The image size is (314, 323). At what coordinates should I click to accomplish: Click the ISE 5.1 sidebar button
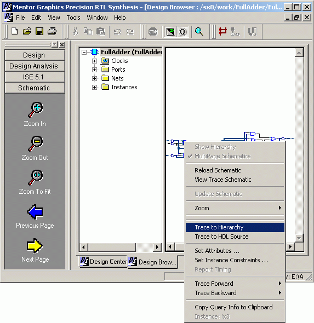click(x=35, y=77)
